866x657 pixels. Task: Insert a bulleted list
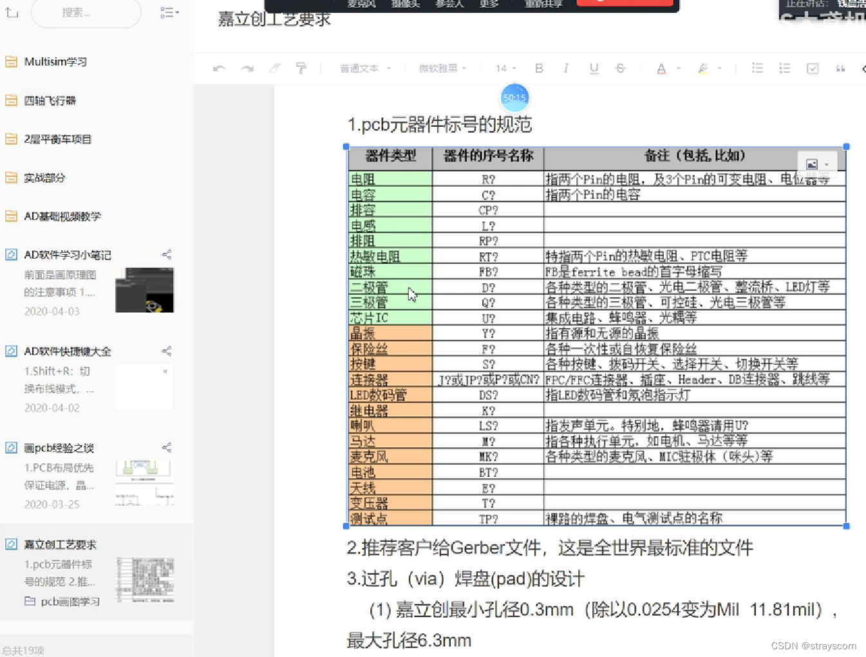click(758, 68)
